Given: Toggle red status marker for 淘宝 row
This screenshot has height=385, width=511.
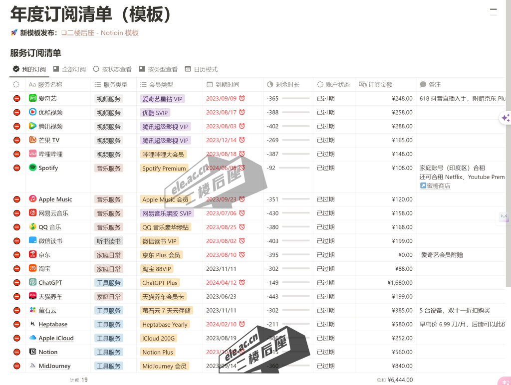Looking at the screenshot, I should point(16,269).
